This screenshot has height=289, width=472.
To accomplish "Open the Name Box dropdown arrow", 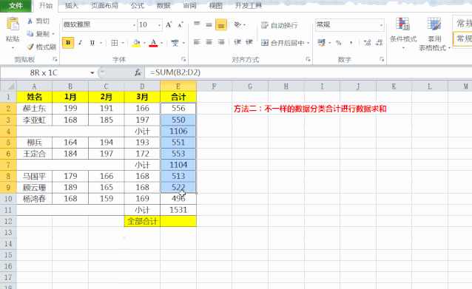I will (x=92, y=72).
